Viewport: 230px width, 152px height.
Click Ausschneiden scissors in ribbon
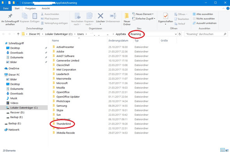pyautogui.click(x=50, y=14)
